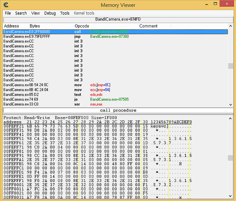Click hex address 00FF0001
This screenshot has height=201, width=236.
pyautogui.click(x=13, y=185)
